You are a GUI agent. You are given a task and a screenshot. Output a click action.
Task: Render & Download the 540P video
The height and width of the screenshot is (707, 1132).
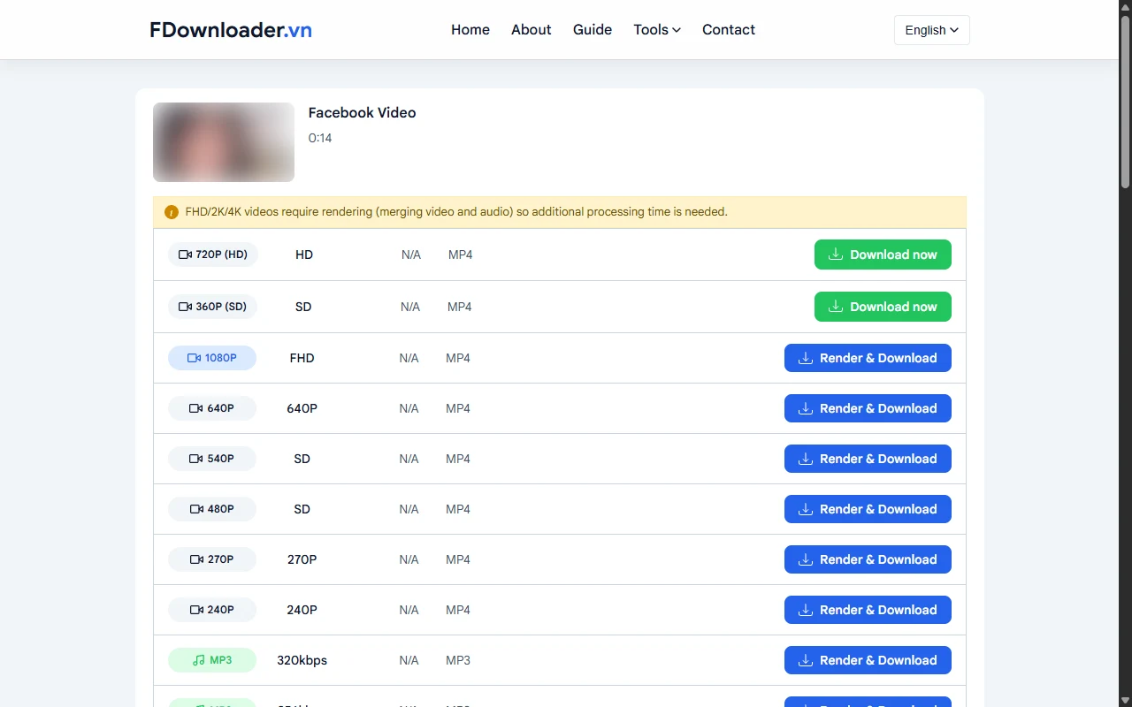868,459
